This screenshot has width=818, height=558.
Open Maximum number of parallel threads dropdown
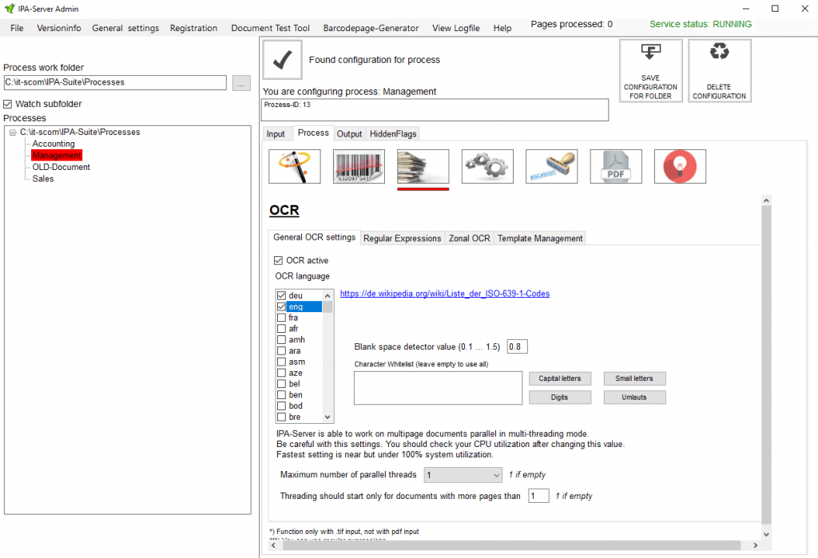[462, 475]
